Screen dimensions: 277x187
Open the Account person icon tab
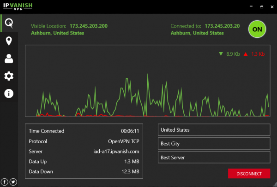pos(9,58)
